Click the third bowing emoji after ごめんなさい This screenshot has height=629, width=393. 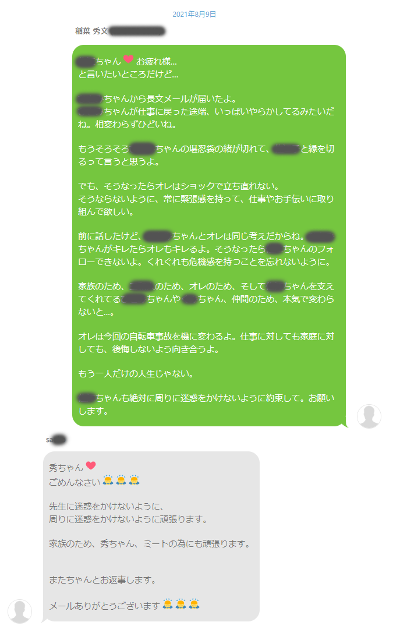click(x=134, y=480)
